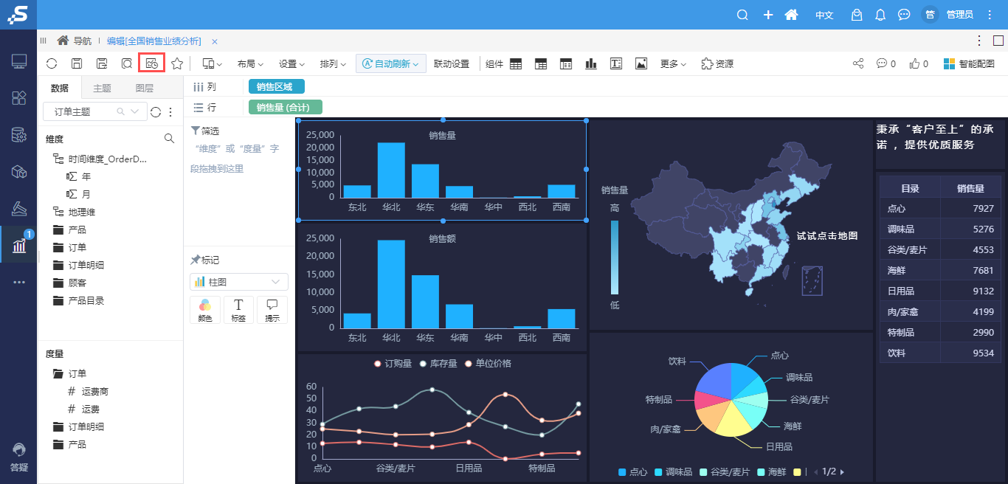Open the 排列 dropdown menu
The image size is (1008, 484).
pyautogui.click(x=333, y=64)
